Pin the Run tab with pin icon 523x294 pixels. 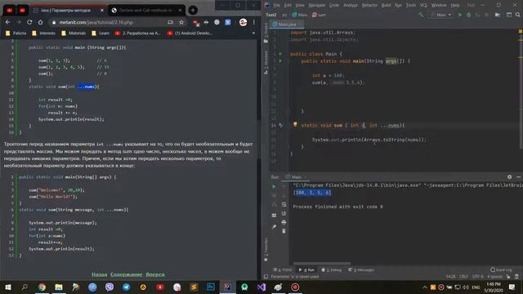point(275,227)
